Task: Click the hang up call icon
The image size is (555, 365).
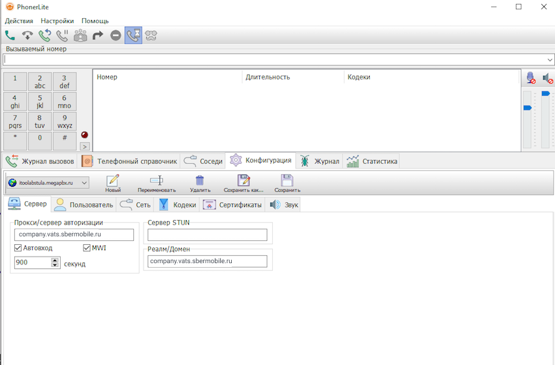Action: click(27, 35)
